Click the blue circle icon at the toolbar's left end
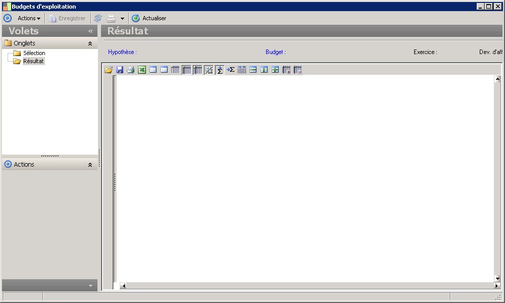The image size is (505, 303). click(8, 18)
